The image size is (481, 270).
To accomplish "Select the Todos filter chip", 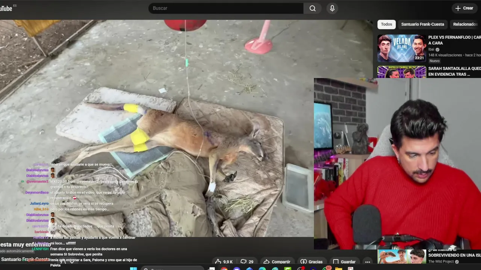I will (386, 24).
